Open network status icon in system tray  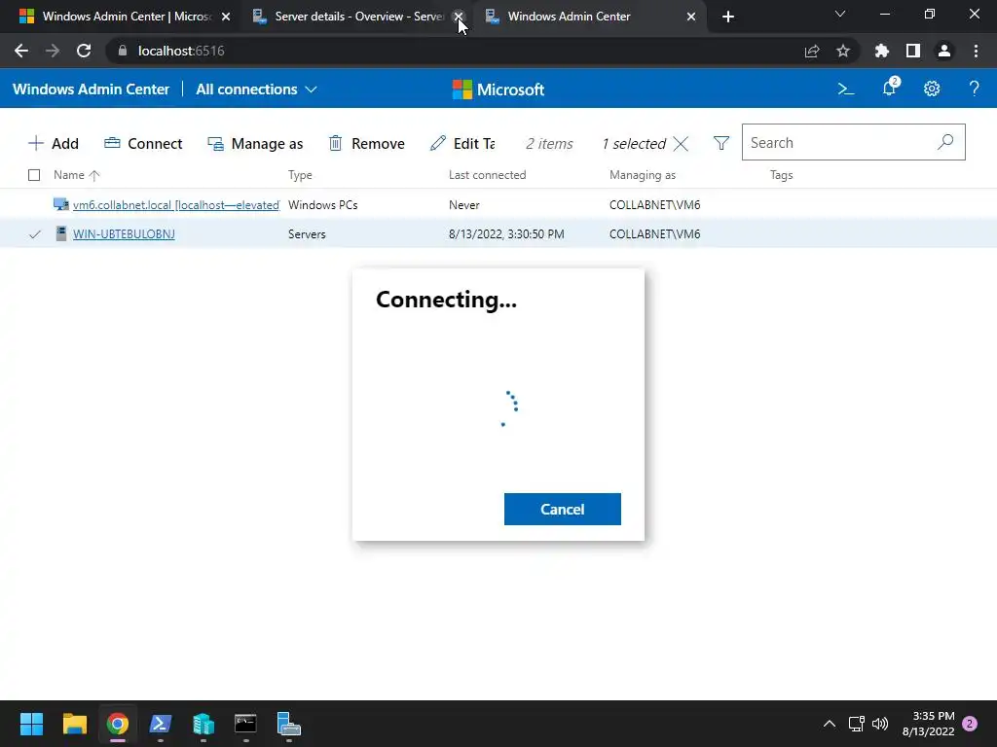[857, 724]
